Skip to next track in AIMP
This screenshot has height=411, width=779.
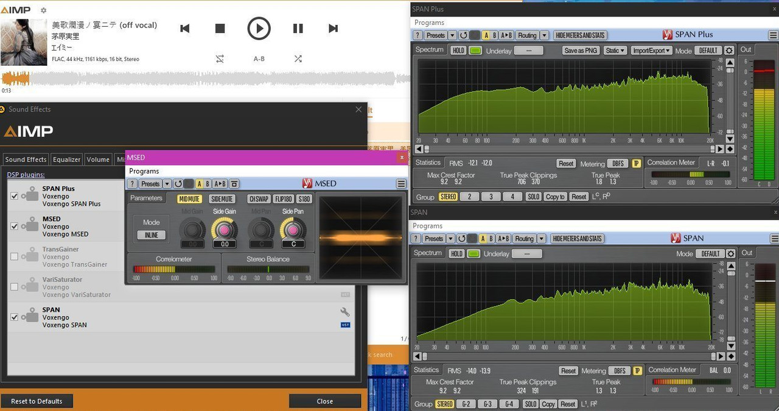point(333,28)
